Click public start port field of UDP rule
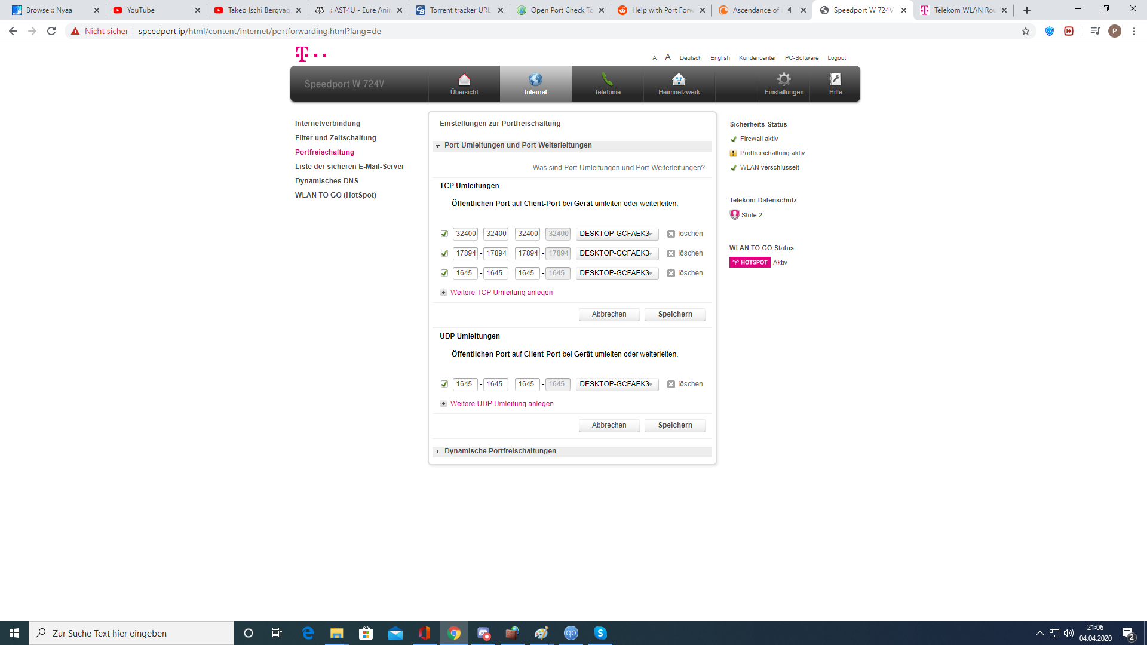This screenshot has height=645, width=1147. tap(465, 384)
